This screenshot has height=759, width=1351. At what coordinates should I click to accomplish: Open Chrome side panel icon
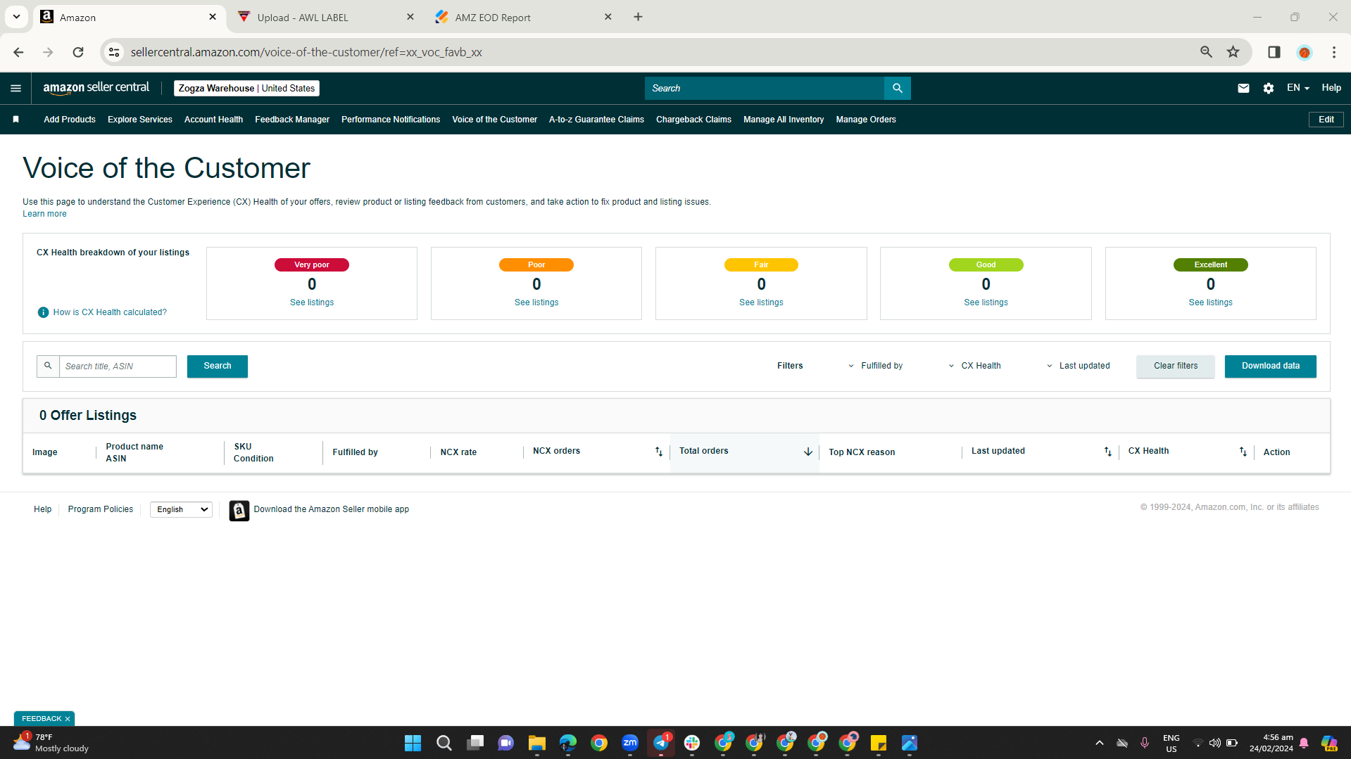coord(1274,52)
